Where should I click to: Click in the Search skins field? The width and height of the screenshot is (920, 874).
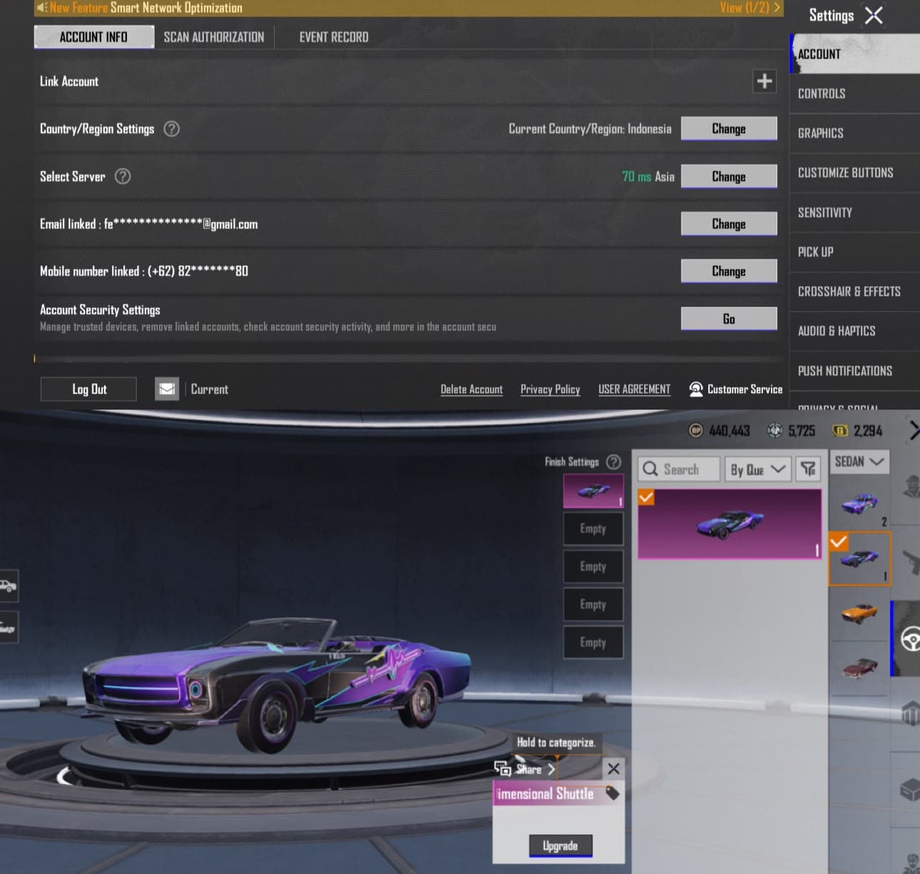click(679, 469)
